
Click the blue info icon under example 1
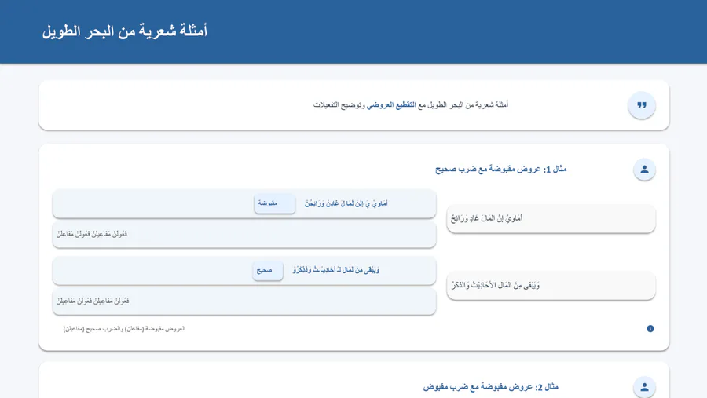click(x=650, y=329)
